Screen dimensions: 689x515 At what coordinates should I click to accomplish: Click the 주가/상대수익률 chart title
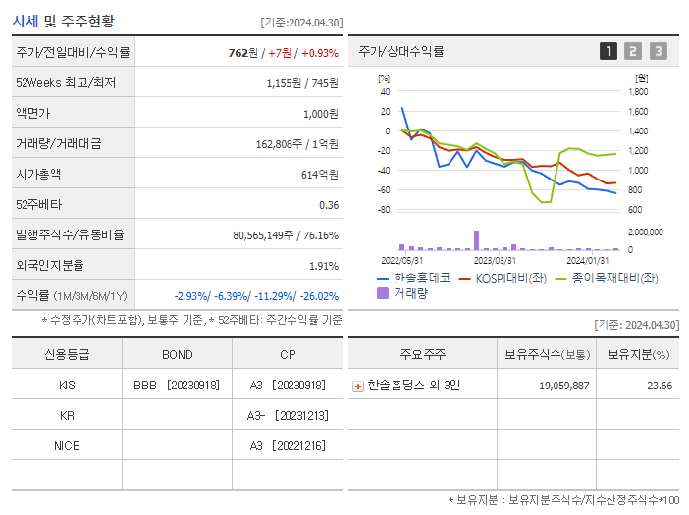401,51
